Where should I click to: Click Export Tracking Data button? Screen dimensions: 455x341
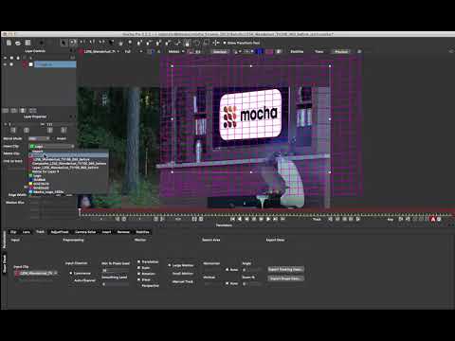[285, 269]
